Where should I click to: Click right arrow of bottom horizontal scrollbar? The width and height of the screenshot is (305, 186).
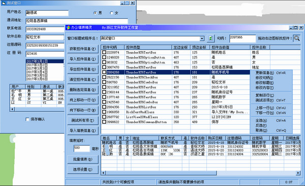298,173
